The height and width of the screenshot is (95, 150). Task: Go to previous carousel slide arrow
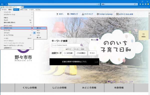tap(121, 81)
